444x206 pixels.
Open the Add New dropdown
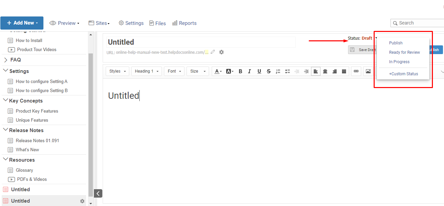pyautogui.click(x=22, y=23)
